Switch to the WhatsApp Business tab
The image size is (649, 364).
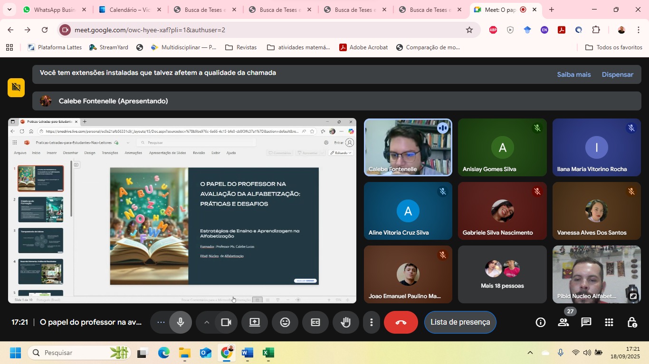[x=53, y=9]
